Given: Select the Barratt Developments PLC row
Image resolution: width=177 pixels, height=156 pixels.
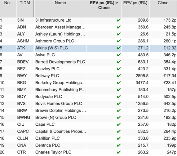Looking at the screenshot, I should pyautogui.click(x=89, y=62).
